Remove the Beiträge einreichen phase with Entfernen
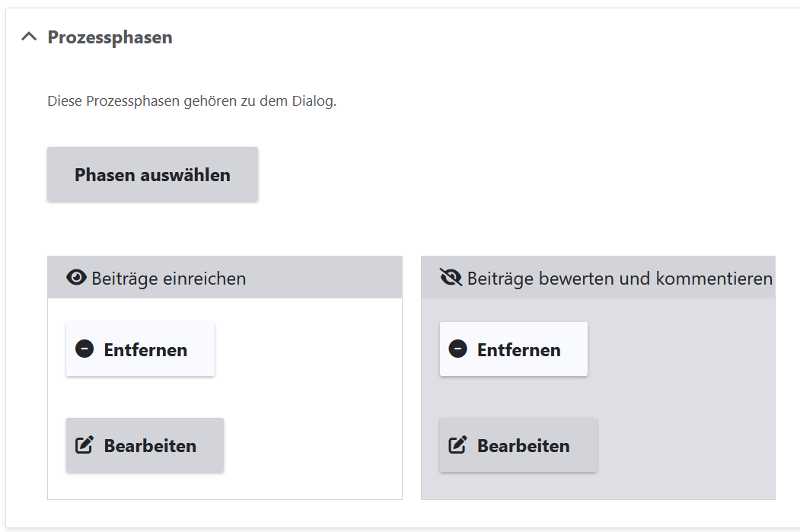The height and width of the screenshot is (532, 800). point(140,349)
